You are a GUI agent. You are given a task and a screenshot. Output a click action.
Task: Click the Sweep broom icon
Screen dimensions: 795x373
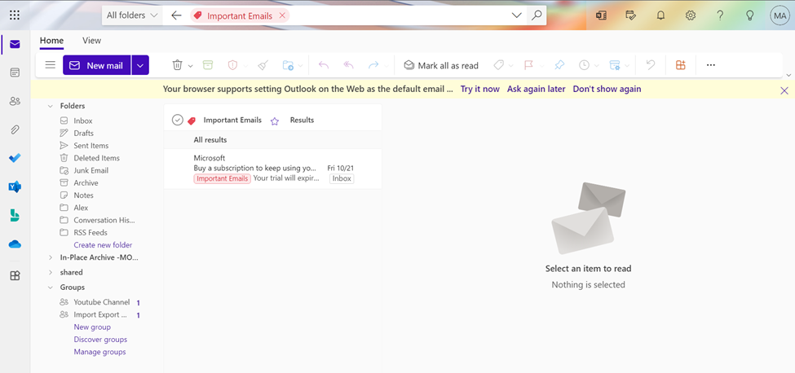tap(263, 65)
